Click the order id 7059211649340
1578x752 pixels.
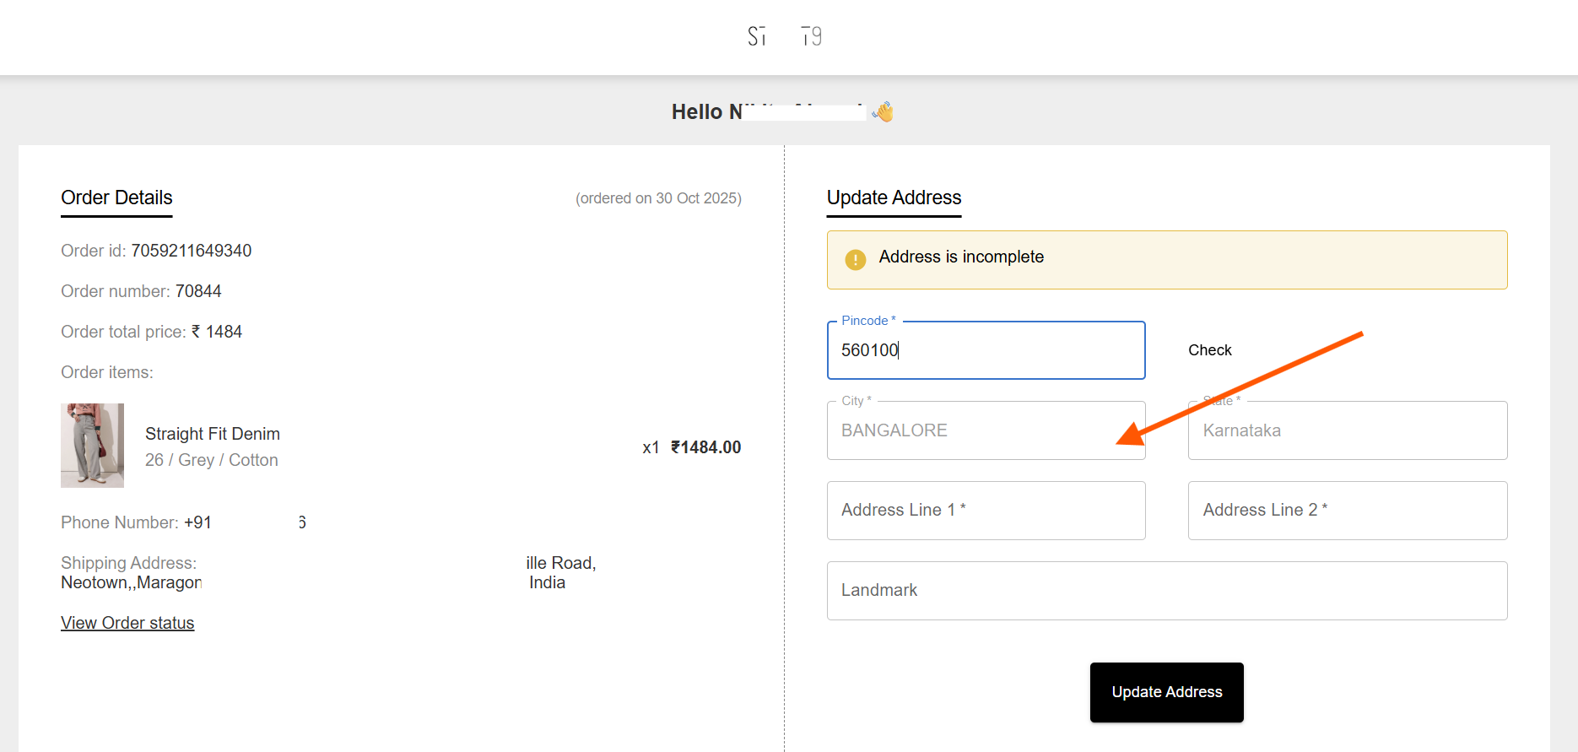192,251
